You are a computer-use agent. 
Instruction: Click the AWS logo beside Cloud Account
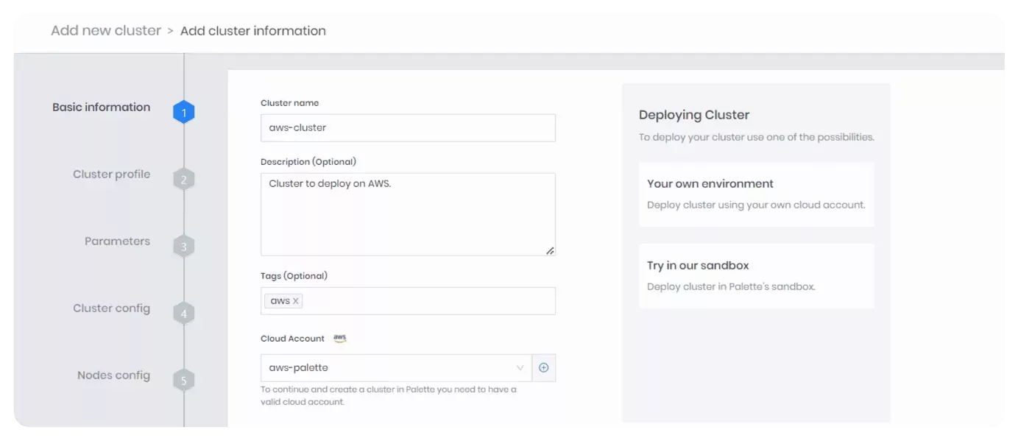339,338
